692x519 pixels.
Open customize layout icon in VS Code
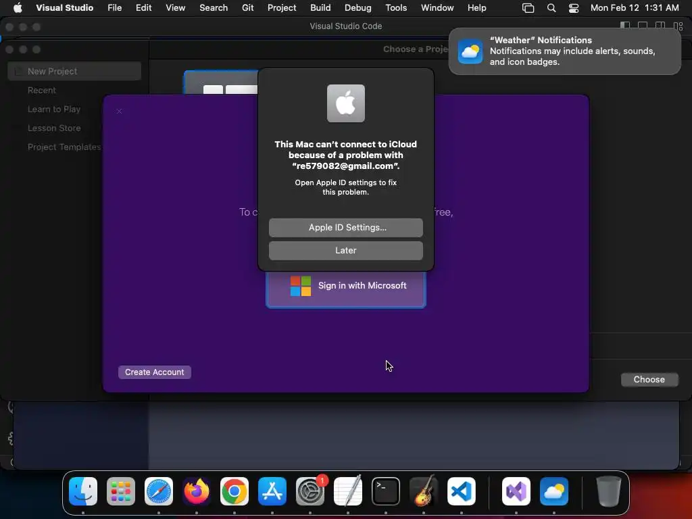click(x=678, y=26)
